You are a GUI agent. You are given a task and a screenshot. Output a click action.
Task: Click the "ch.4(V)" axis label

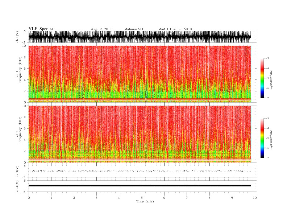tap(17, 186)
